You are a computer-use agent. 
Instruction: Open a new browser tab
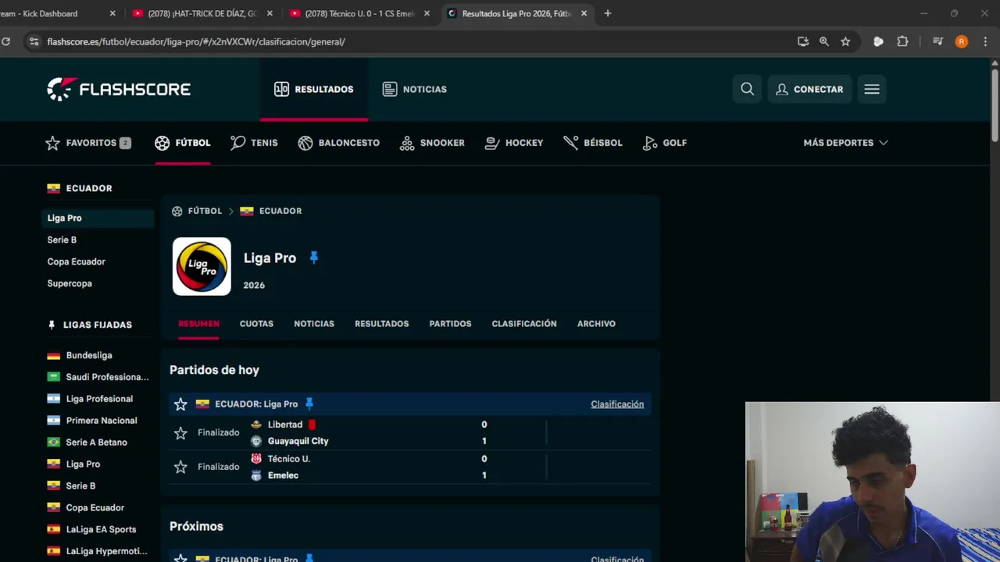(607, 13)
